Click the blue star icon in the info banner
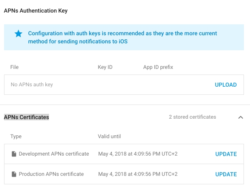 (x=19, y=34)
